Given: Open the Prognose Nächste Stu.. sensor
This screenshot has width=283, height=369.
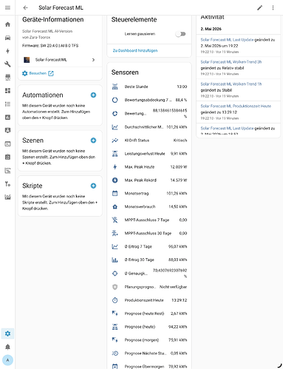Looking at the screenshot, I should pos(149,353).
